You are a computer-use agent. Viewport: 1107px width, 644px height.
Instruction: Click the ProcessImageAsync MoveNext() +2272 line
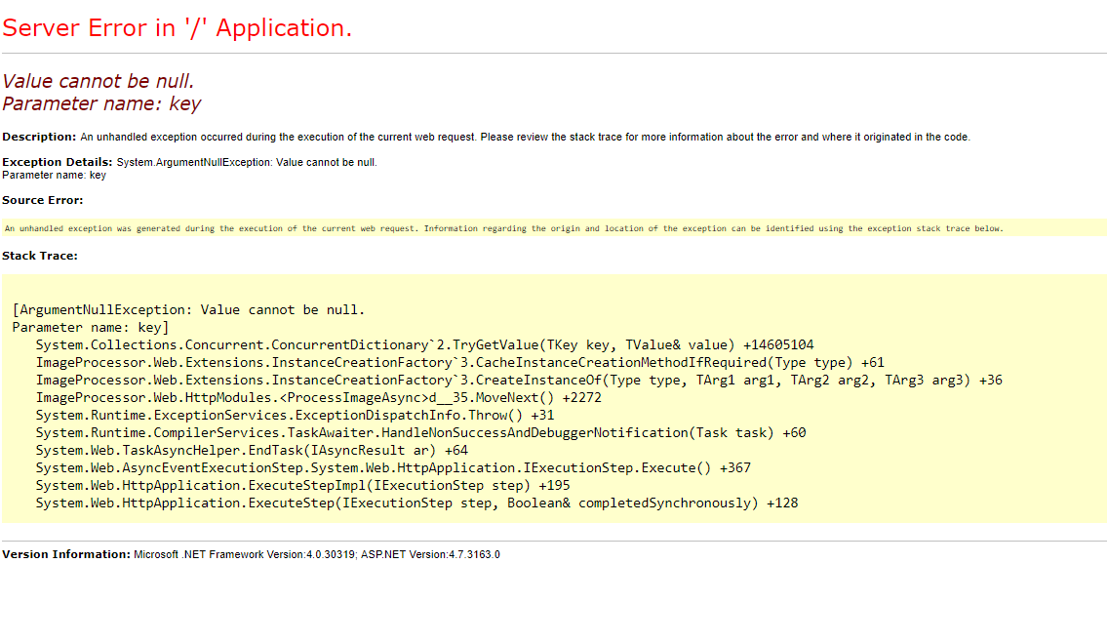(318, 398)
